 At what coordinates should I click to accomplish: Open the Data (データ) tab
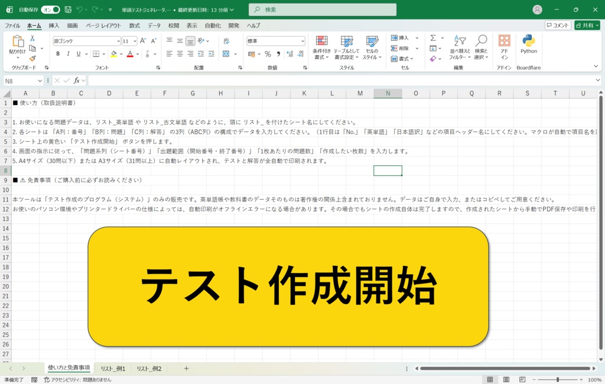(154, 25)
